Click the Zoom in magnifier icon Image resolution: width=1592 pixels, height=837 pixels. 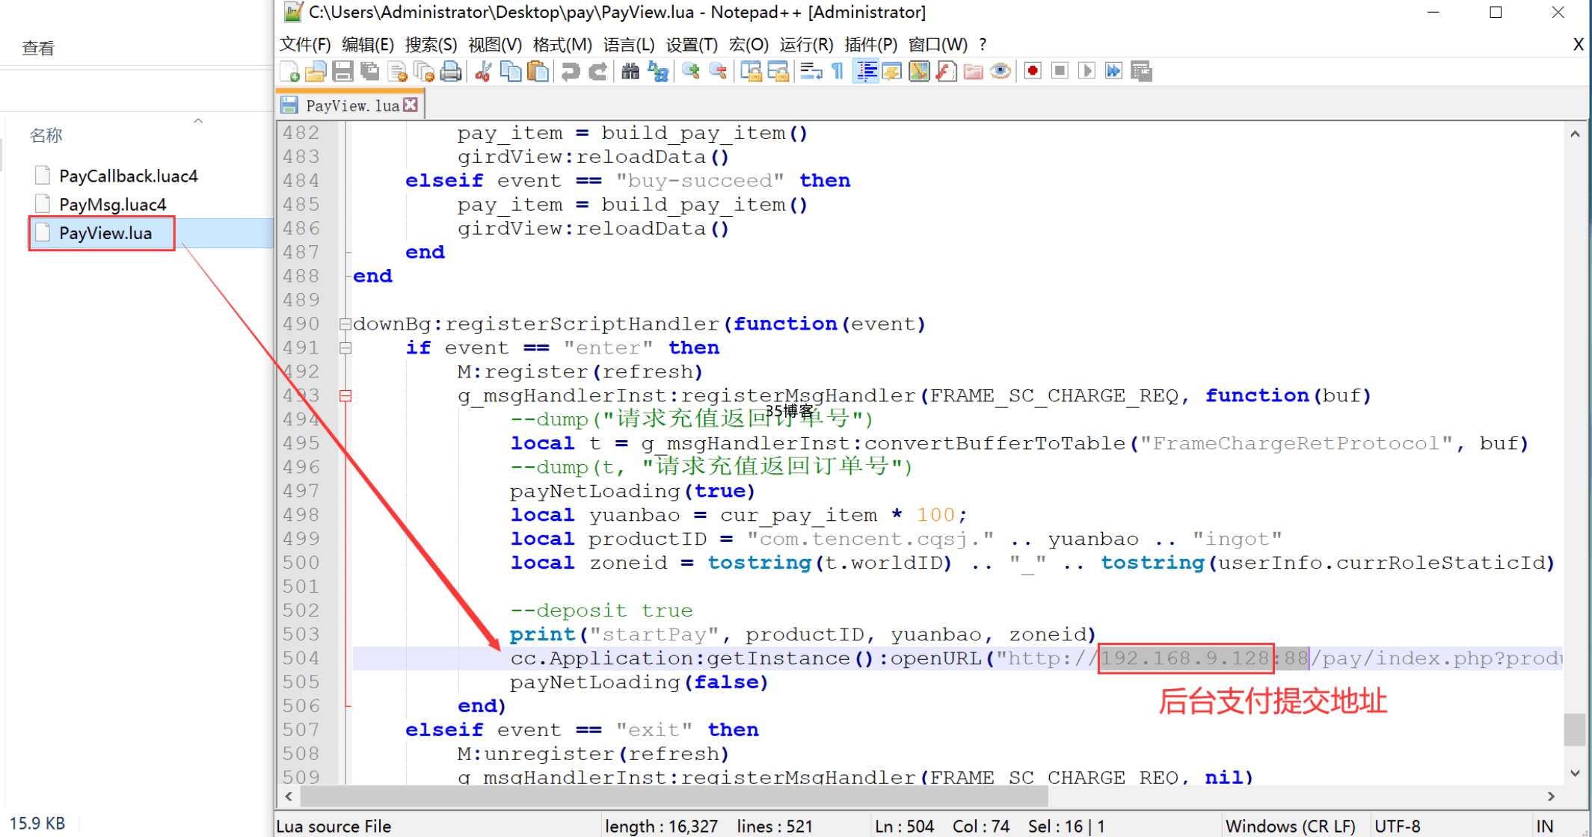(x=691, y=72)
